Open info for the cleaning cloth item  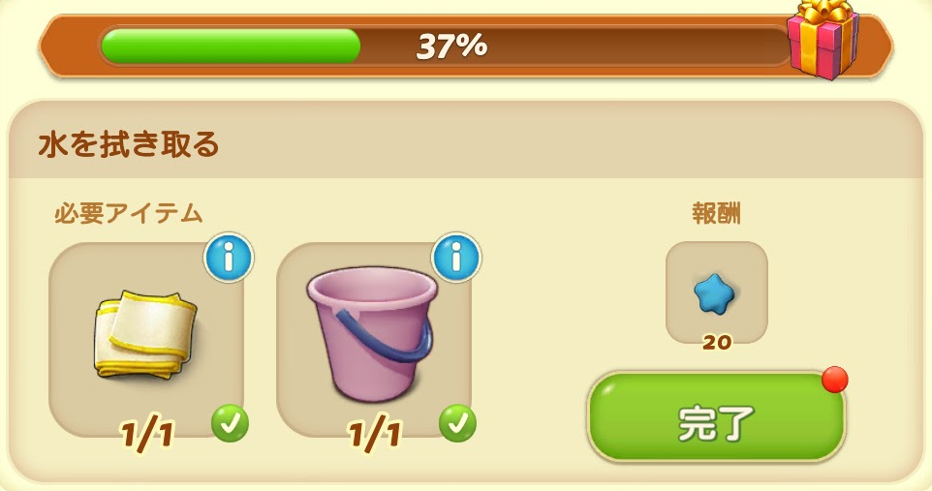point(229,258)
